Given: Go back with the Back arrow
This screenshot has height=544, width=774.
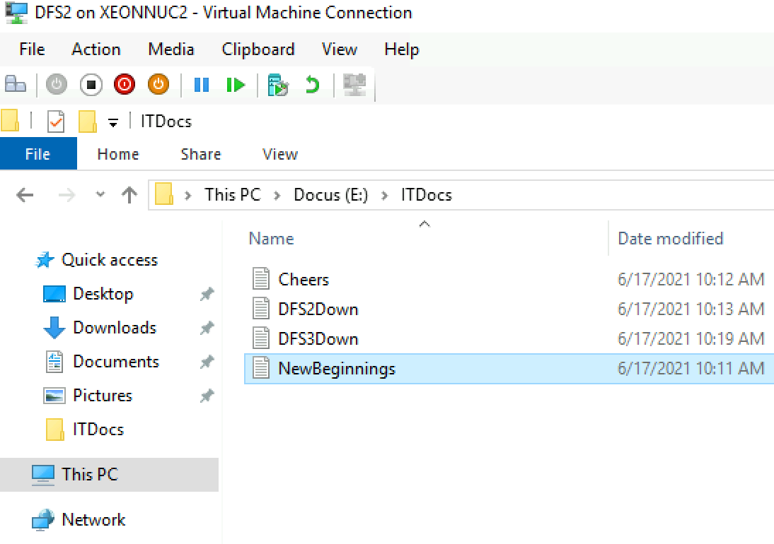Looking at the screenshot, I should [x=25, y=195].
